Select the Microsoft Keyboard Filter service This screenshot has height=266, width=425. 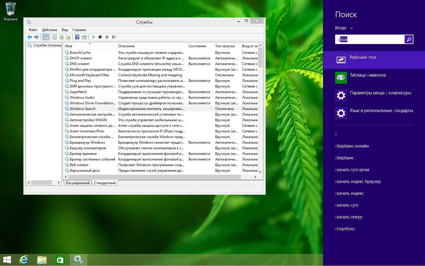[x=161, y=75]
